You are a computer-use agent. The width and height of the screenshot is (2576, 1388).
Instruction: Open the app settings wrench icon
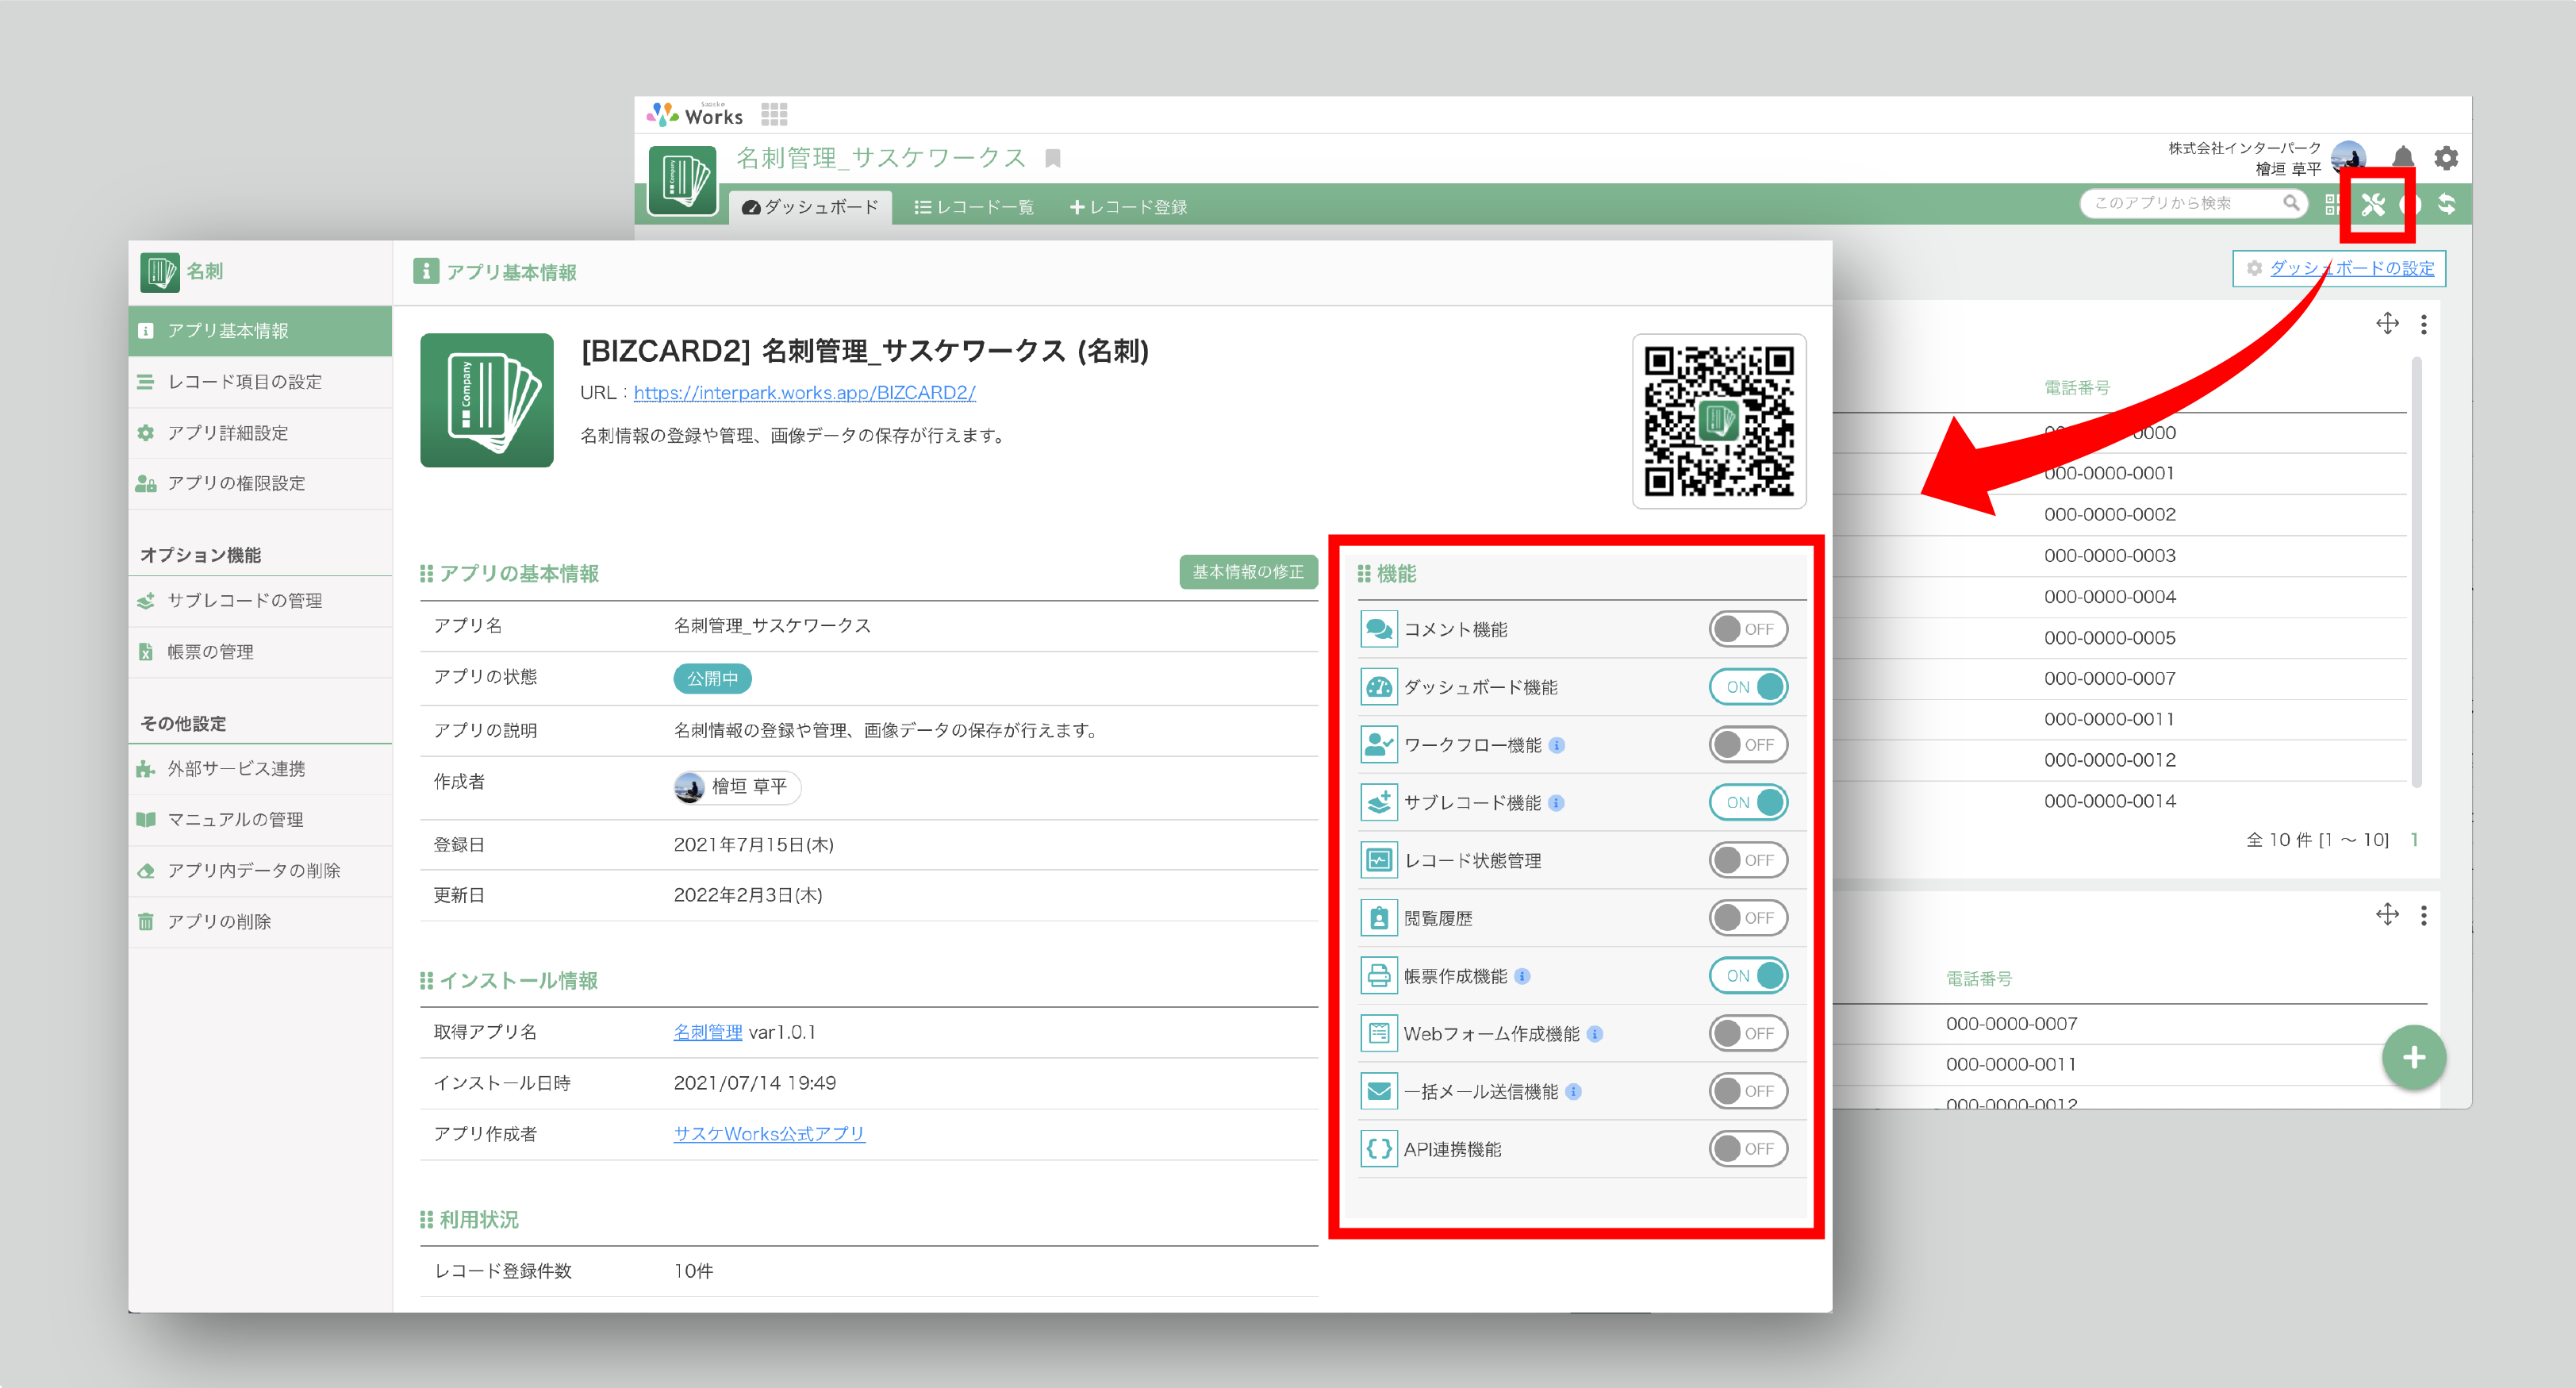click(2373, 205)
